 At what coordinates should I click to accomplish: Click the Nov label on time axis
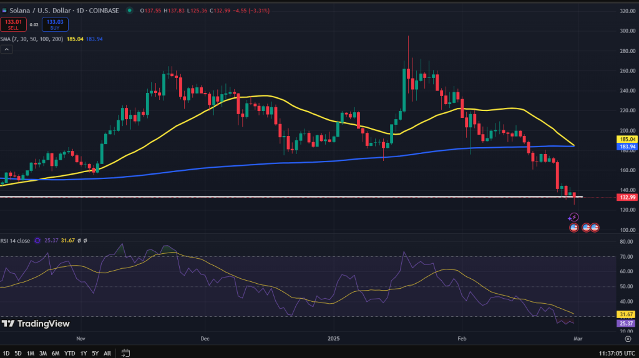coord(80,339)
